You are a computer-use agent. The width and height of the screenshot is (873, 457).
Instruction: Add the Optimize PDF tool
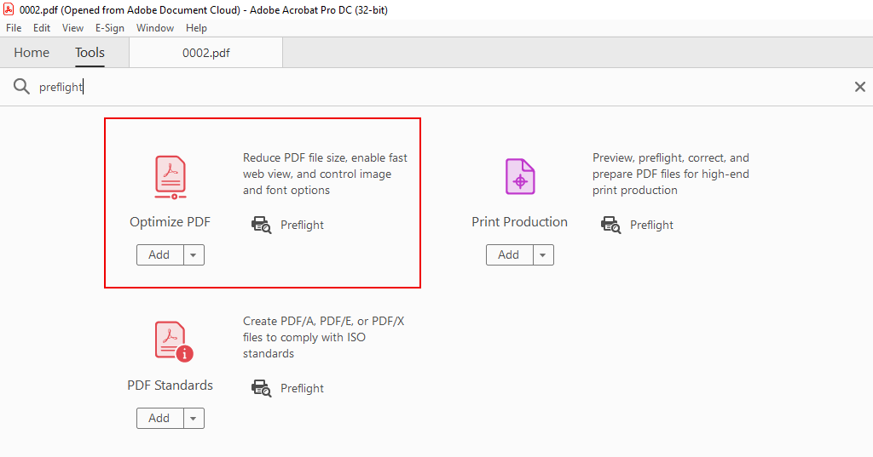pyautogui.click(x=159, y=255)
